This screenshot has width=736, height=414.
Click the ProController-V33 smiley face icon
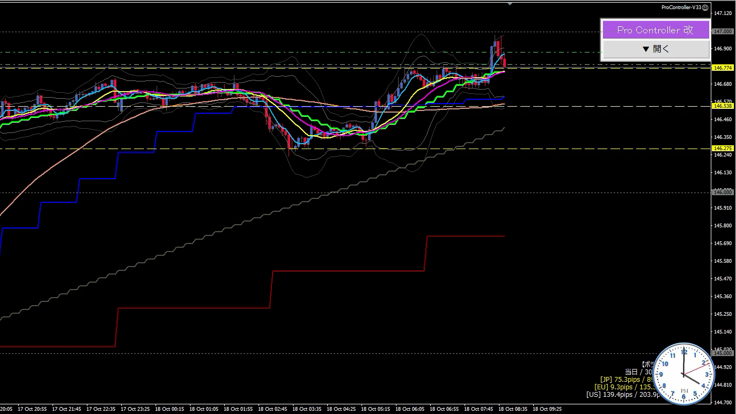(705, 8)
